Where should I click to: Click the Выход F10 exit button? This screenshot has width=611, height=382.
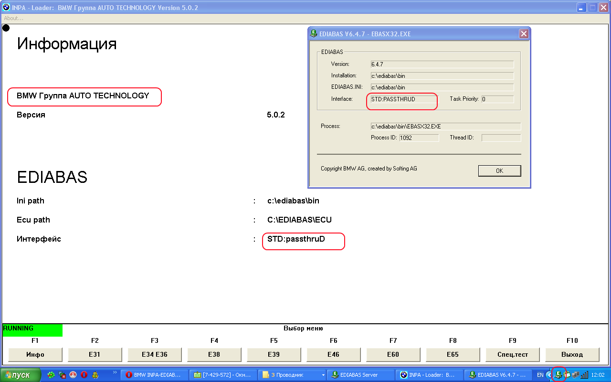point(573,354)
